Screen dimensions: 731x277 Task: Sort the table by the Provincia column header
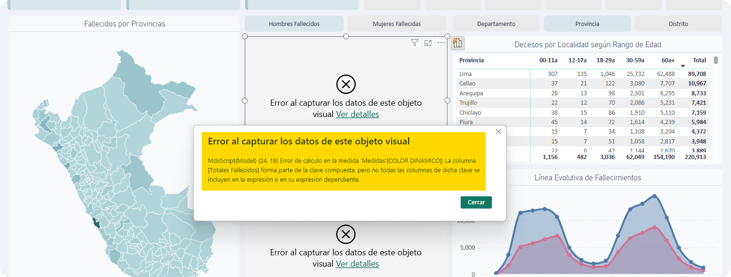(472, 60)
